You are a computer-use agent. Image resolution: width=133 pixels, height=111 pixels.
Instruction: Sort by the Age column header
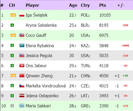[x=73, y=5]
